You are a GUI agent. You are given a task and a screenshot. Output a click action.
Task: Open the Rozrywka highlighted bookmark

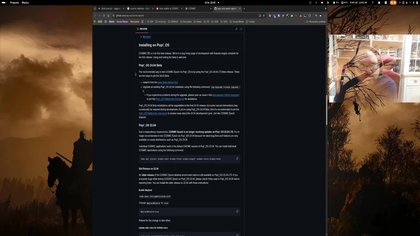[135, 22]
